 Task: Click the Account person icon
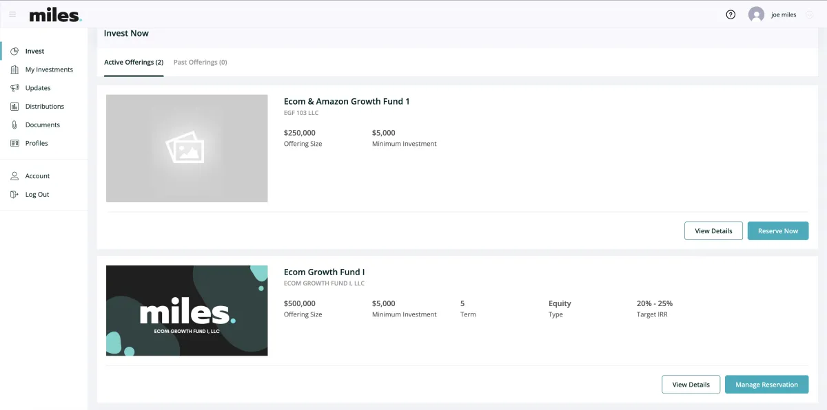(14, 176)
